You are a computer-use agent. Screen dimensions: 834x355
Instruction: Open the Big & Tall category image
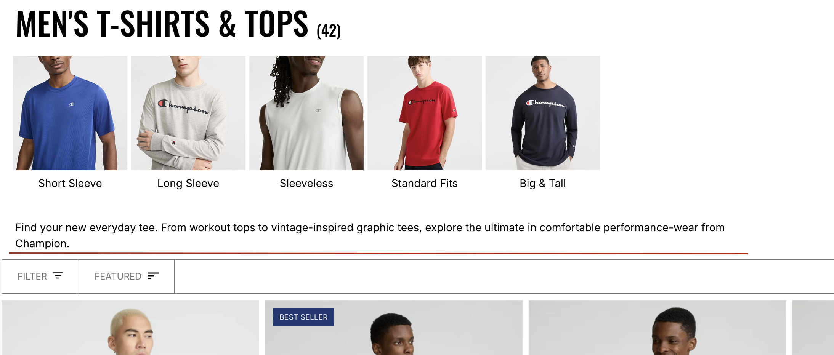[543, 113]
